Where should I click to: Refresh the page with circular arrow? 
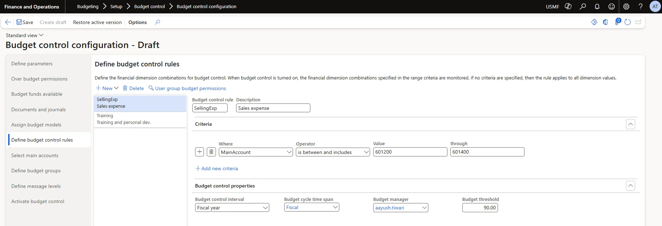(628, 22)
